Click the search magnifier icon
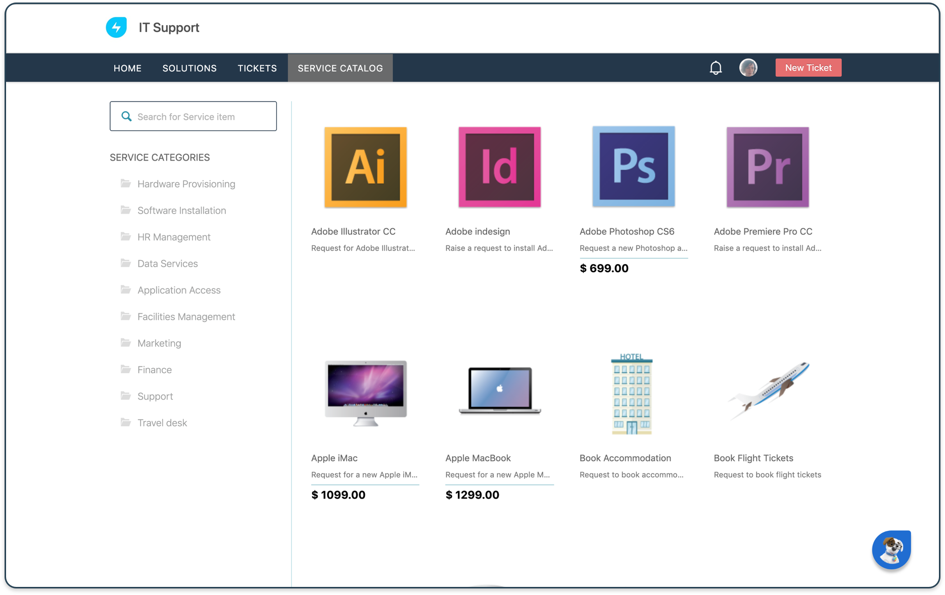Image resolution: width=945 pixels, height=595 pixels. pyautogui.click(x=126, y=116)
